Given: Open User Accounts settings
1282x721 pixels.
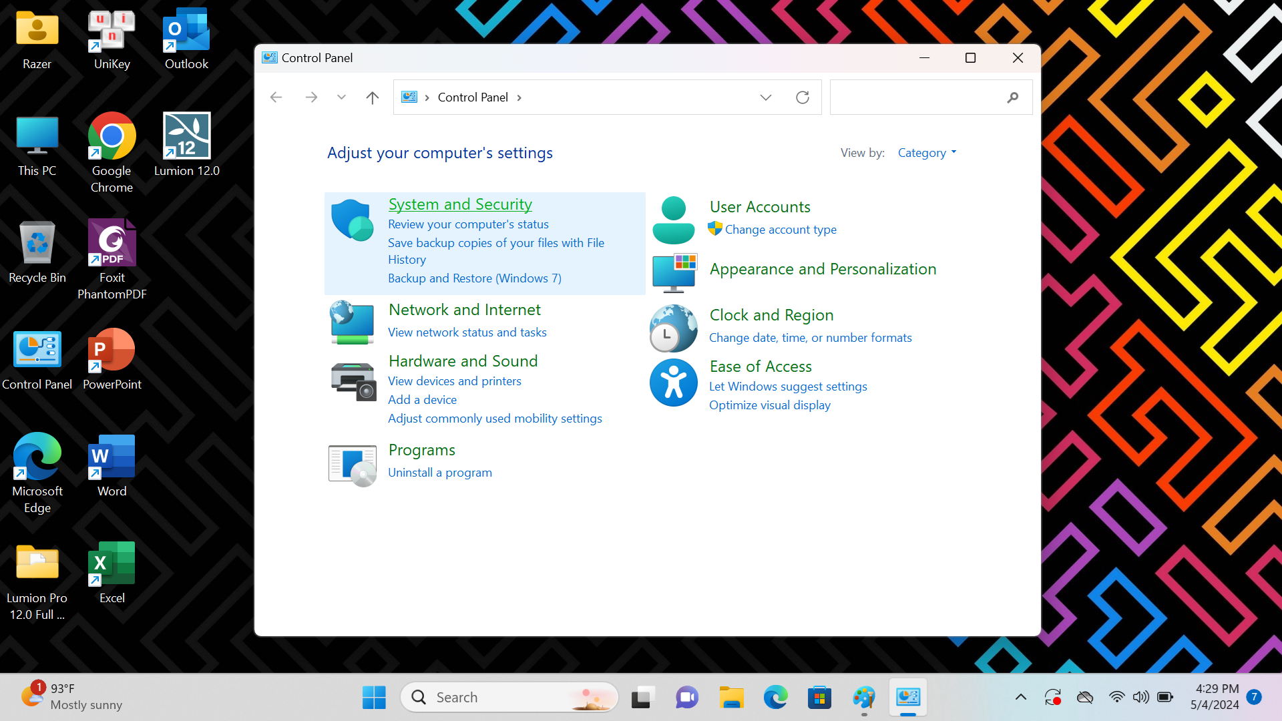Looking at the screenshot, I should (760, 206).
